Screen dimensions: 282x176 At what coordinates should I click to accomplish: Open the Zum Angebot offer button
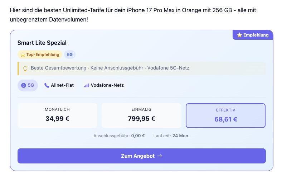[x=141, y=156]
